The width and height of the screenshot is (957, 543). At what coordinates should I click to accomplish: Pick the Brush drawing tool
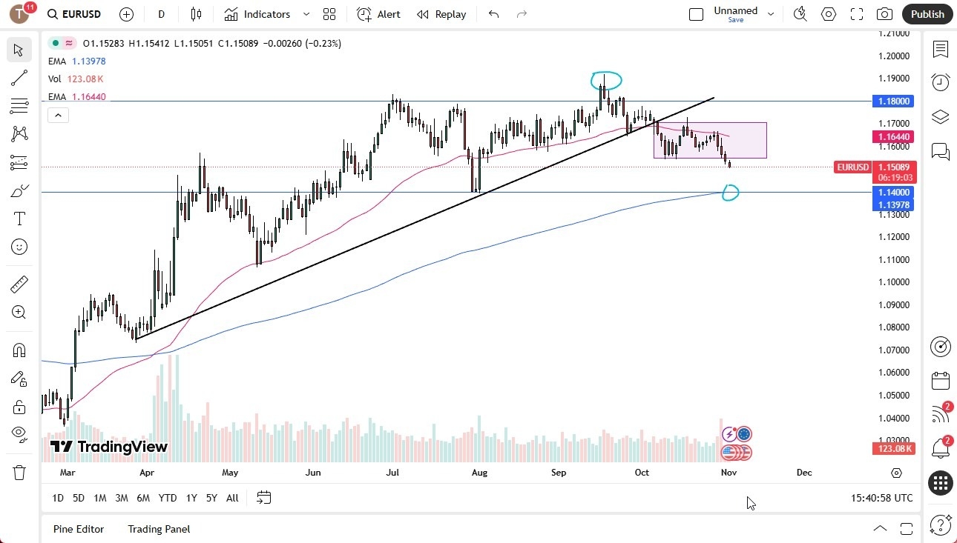click(19, 190)
